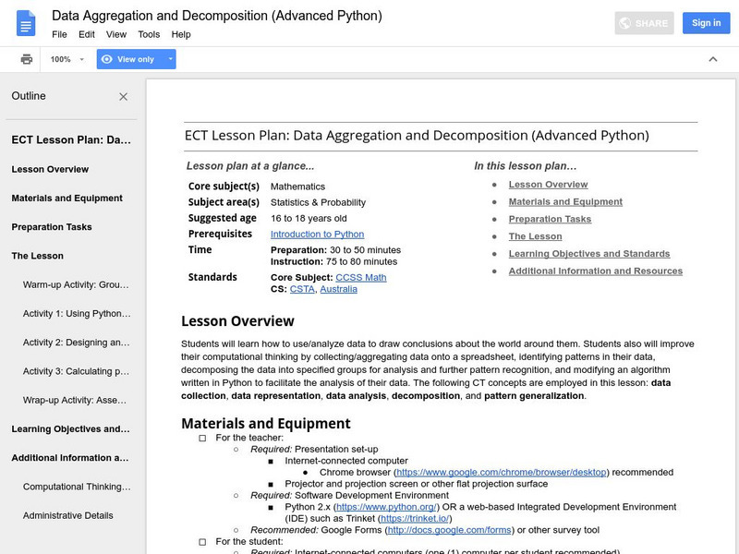This screenshot has height=554, width=739.
Task: Open the 100% zoom dropdown
Action: pos(67,59)
